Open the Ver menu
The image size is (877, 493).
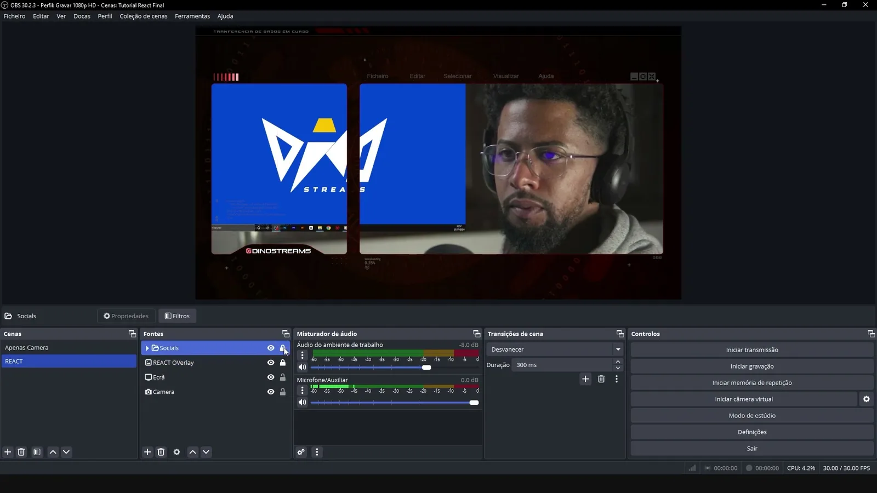point(61,16)
